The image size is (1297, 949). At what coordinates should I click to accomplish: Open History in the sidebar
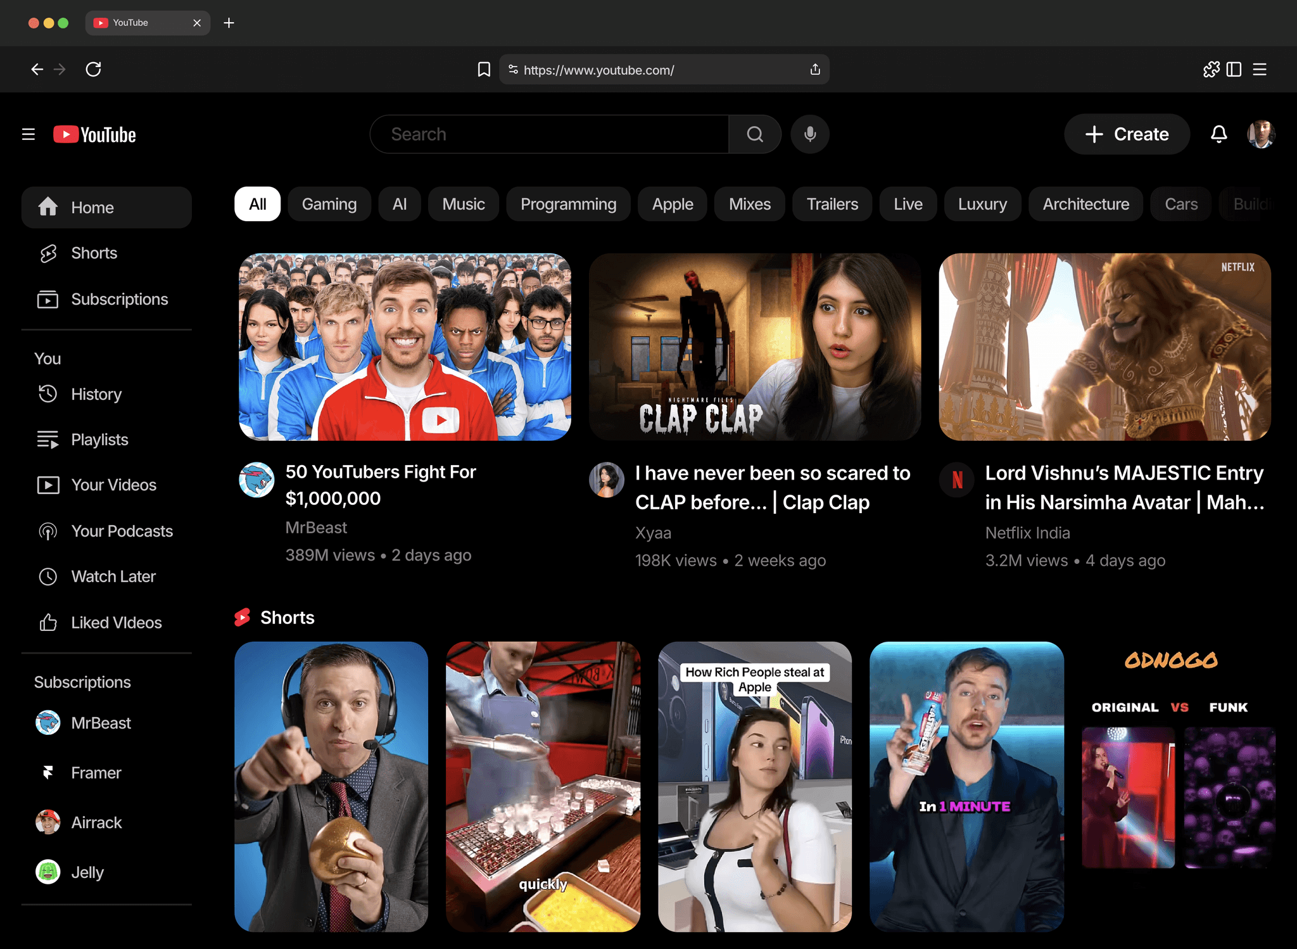click(106, 394)
